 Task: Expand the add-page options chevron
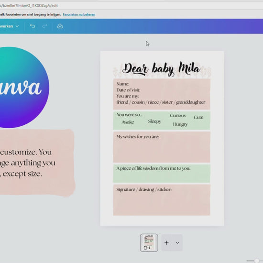177,243
